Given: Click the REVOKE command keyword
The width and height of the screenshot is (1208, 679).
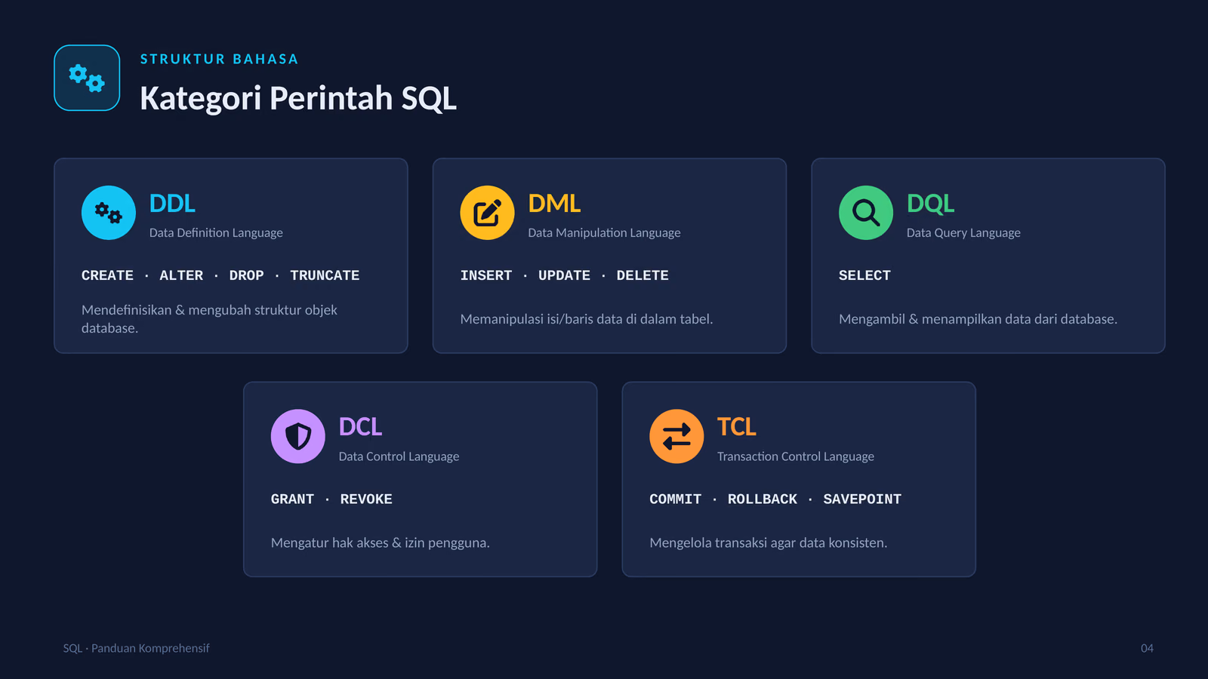Looking at the screenshot, I should 366,499.
